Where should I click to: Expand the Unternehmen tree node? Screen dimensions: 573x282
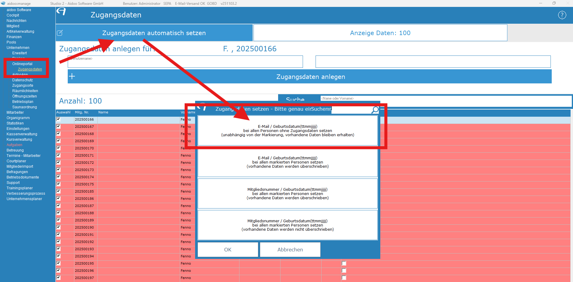click(x=18, y=48)
